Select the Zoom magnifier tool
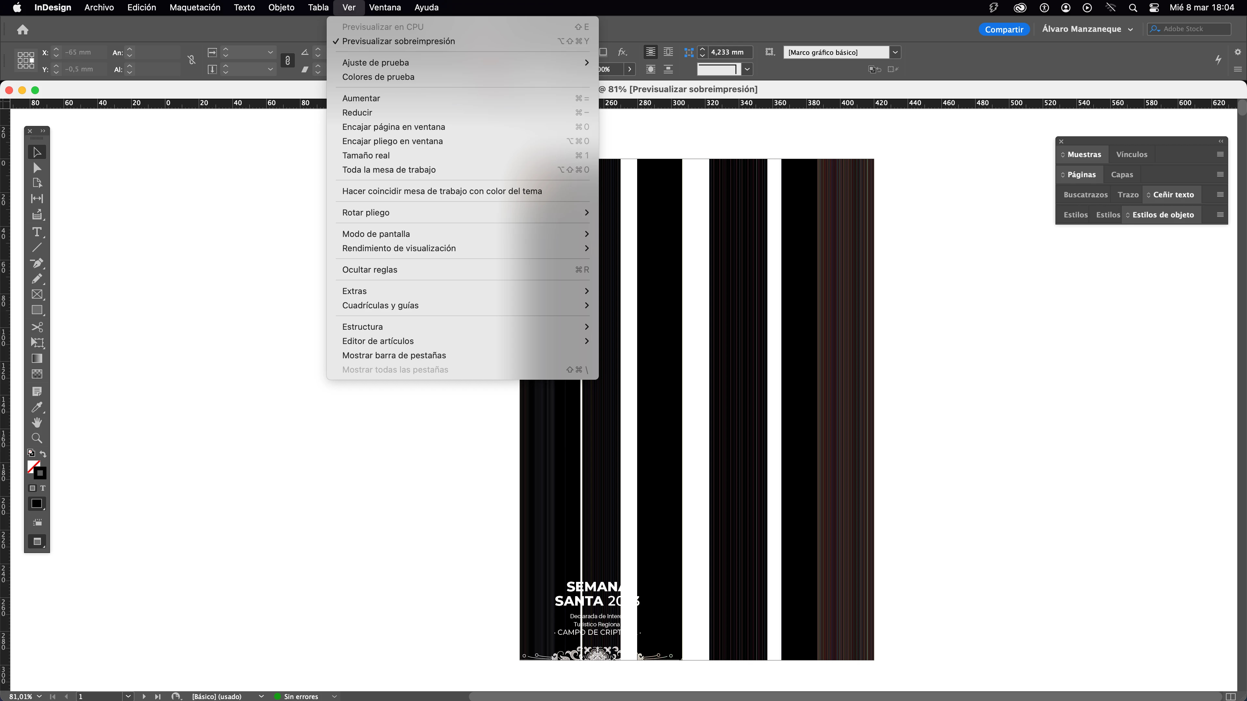This screenshot has width=1247, height=701. tap(37, 438)
